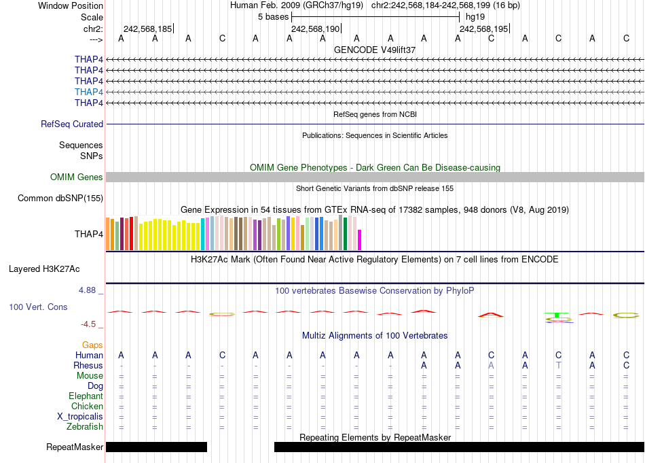Viewport: 645px width, 463px height.
Task: Click the gray OMIM Genes bar
Action: pyautogui.click(x=375, y=177)
